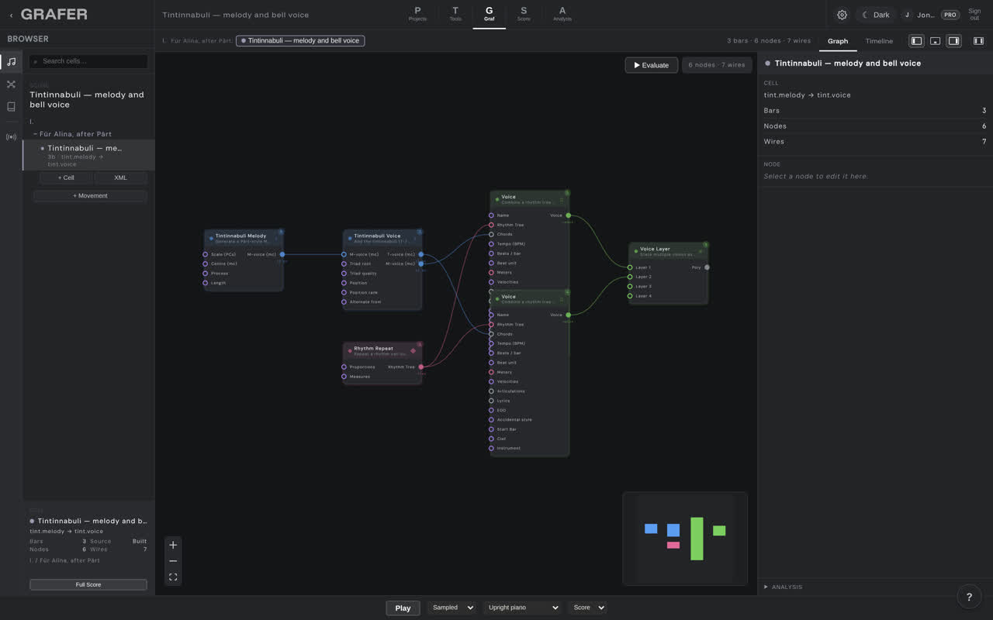Add a movement with + Movement
Viewport: 993px width, 620px height.
pyautogui.click(x=90, y=196)
